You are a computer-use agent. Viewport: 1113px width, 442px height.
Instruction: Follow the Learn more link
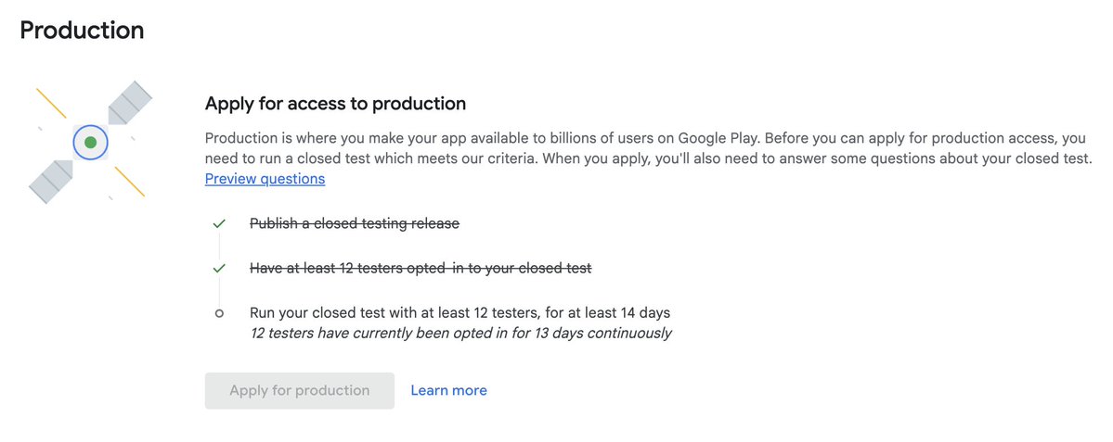click(x=448, y=390)
